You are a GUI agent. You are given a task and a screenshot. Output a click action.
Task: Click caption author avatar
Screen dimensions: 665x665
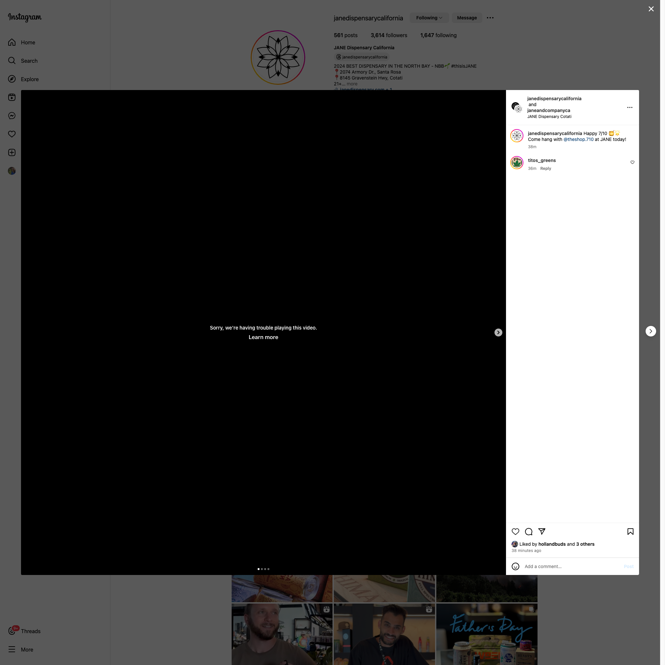point(516,136)
